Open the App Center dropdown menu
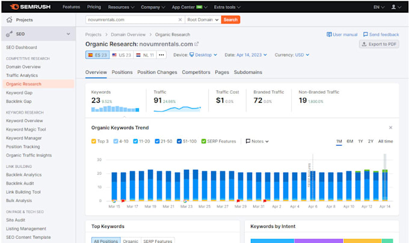 click(189, 7)
